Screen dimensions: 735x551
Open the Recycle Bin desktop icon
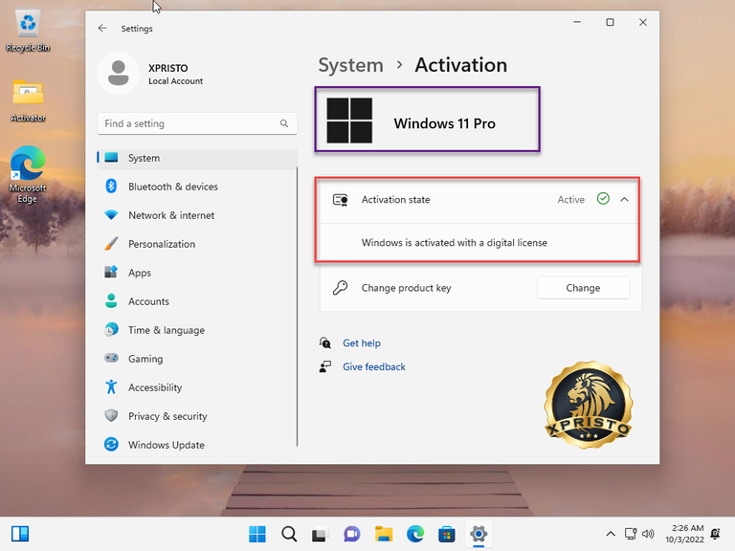click(x=28, y=32)
